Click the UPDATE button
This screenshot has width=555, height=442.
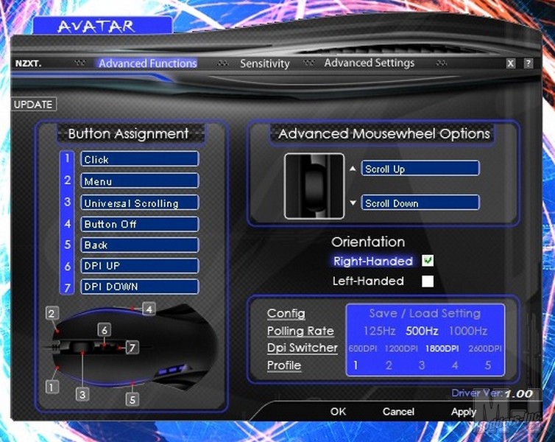pyautogui.click(x=34, y=105)
